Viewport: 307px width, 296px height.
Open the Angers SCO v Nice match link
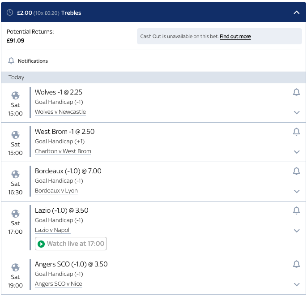[x=58, y=283]
